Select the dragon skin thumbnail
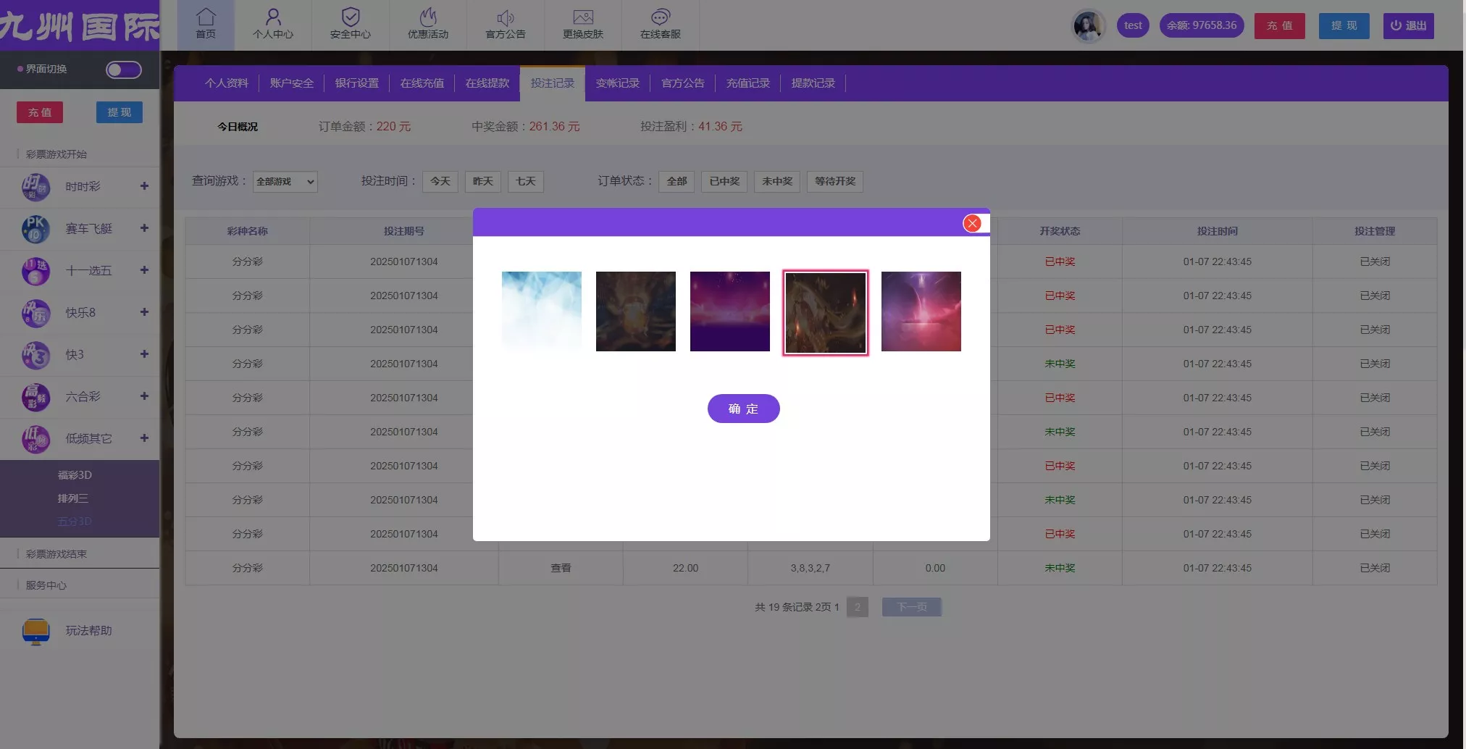Screen dimensions: 1466x749 click(825, 311)
